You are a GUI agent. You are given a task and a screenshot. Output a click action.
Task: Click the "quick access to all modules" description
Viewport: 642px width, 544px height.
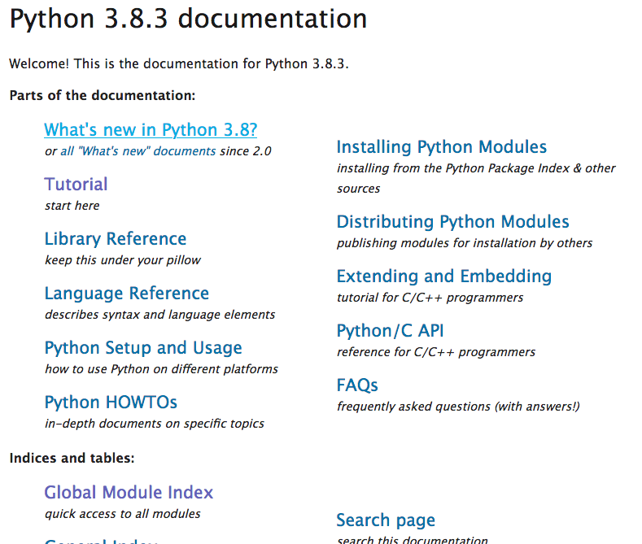[122, 514]
